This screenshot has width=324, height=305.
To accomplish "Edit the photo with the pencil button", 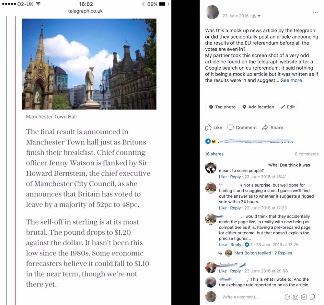I will point(287,107).
